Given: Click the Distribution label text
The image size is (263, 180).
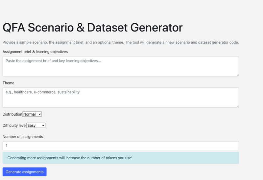Looking at the screenshot, I should pos(12,114).
